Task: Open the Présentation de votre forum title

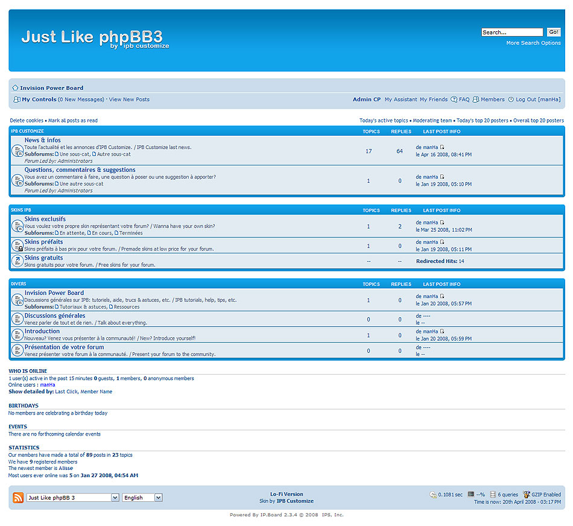Action: [x=64, y=347]
